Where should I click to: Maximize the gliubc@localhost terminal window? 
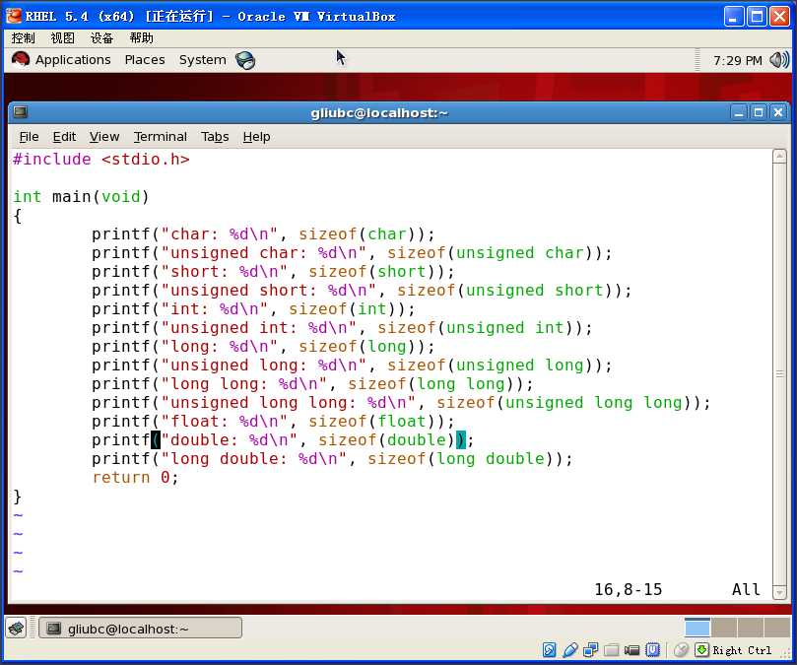[759, 112]
